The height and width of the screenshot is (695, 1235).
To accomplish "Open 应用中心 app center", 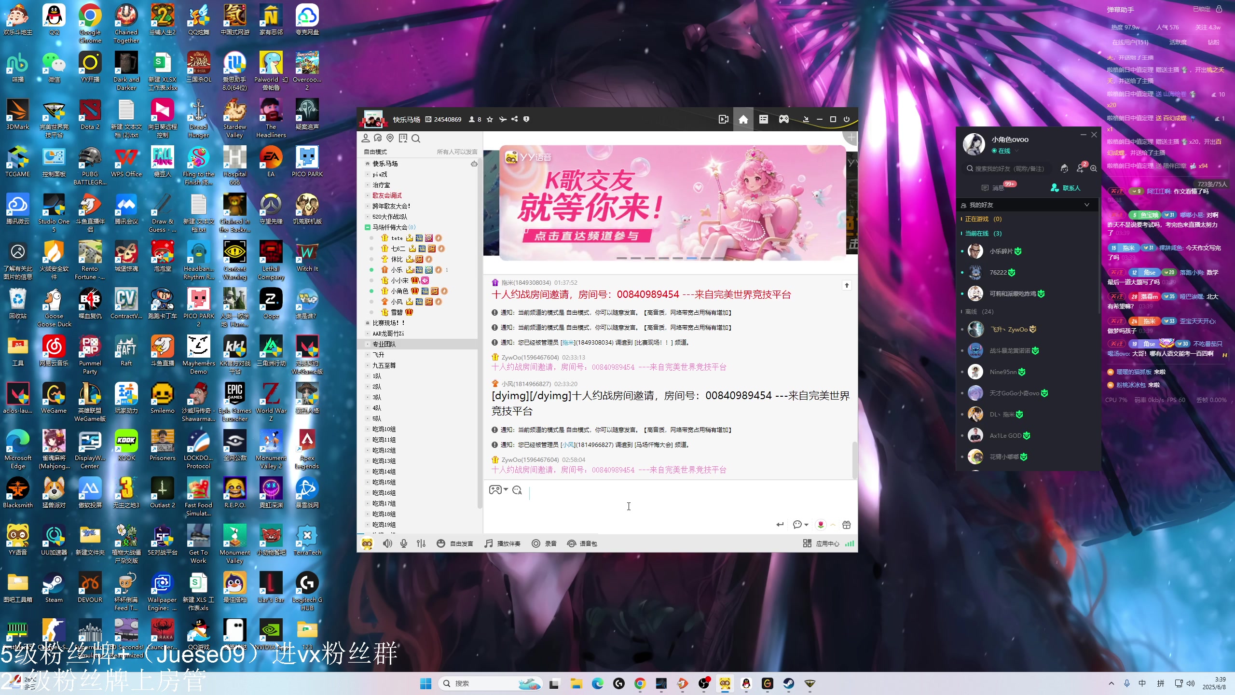I will click(821, 543).
